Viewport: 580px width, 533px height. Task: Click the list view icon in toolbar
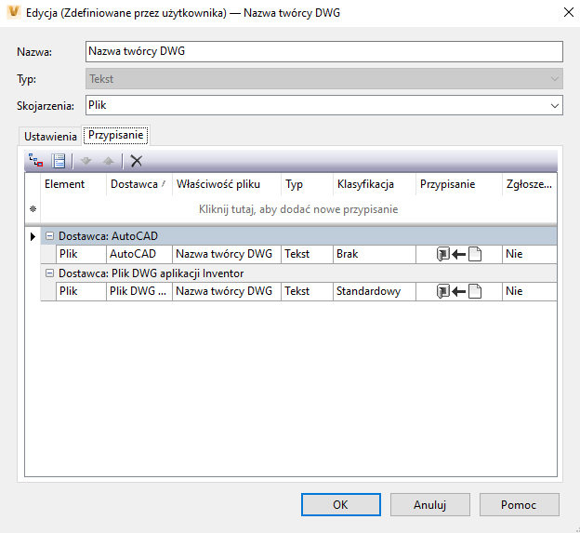[59, 161]
